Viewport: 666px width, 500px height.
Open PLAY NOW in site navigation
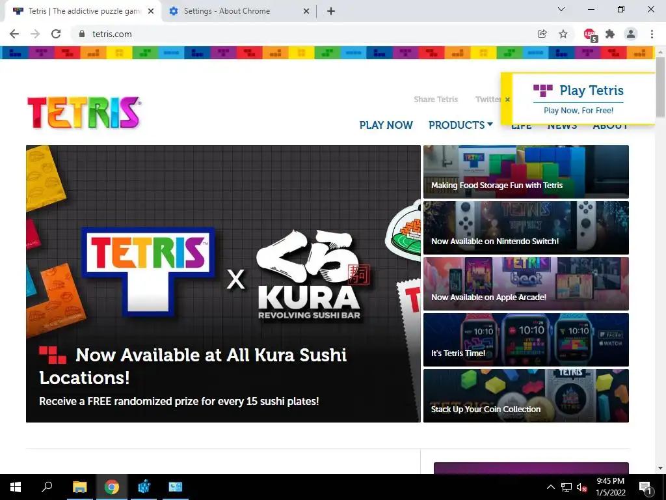coord(386,125)
